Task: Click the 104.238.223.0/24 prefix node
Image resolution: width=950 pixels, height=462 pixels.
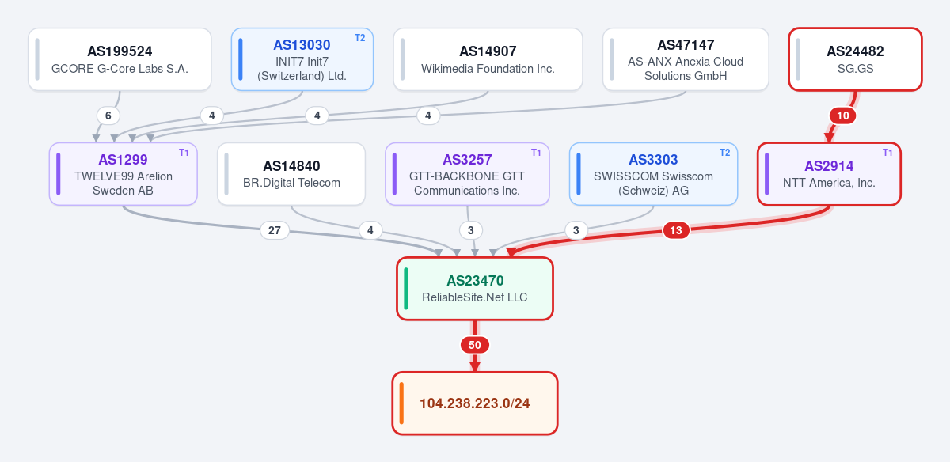Action: click(475, 403)
